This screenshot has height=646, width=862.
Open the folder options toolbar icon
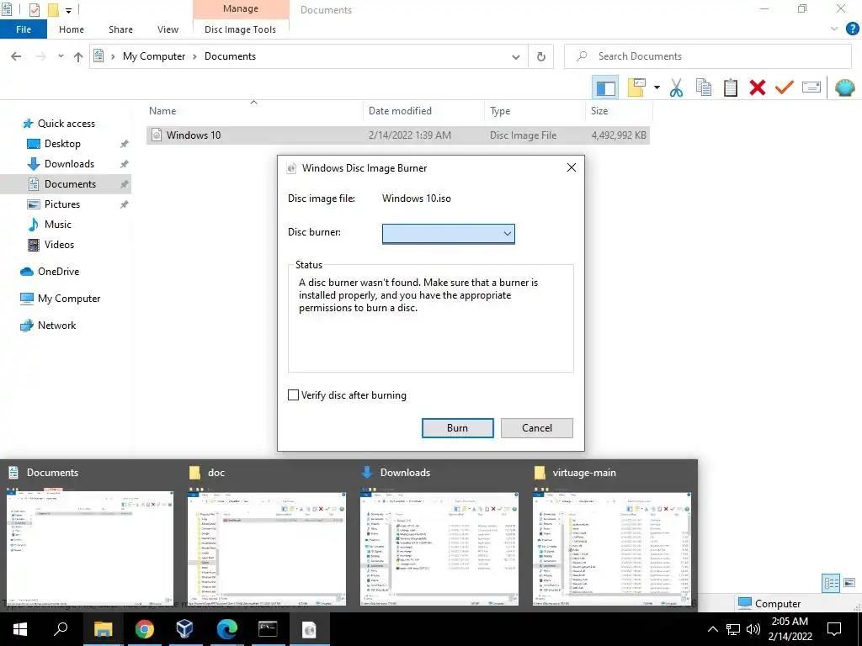tap(636, 87)
